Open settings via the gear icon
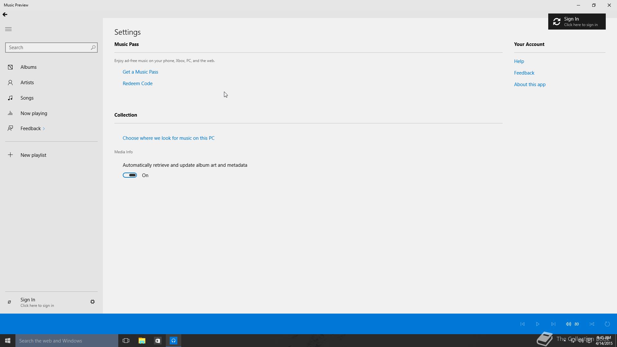 [93, 302]
